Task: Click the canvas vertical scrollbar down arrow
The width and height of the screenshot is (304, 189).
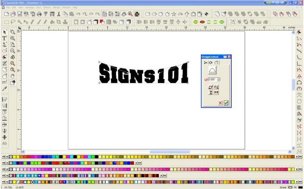Action: click(293, 148)
